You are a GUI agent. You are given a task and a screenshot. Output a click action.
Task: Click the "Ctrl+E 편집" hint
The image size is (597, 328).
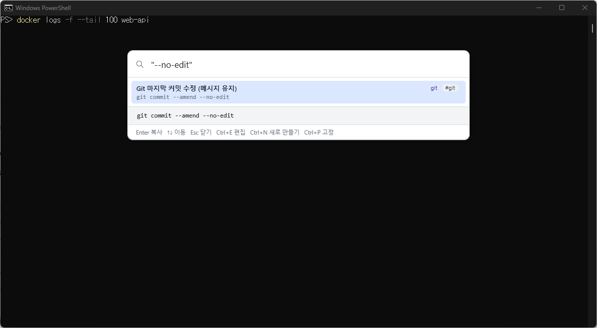point(231,132)
